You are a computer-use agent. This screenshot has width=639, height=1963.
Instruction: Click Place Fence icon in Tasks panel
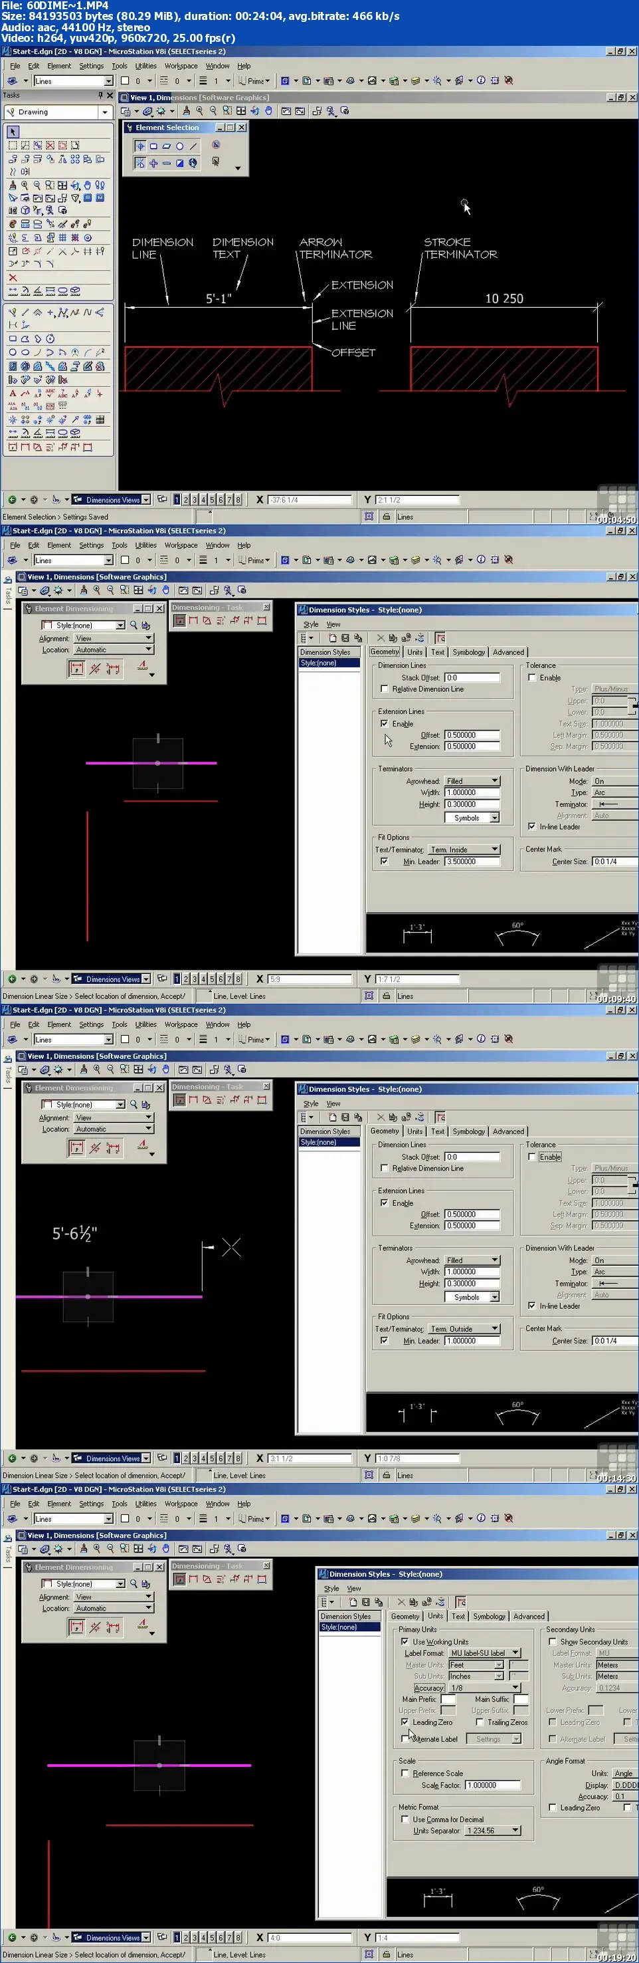pos(13,145)
